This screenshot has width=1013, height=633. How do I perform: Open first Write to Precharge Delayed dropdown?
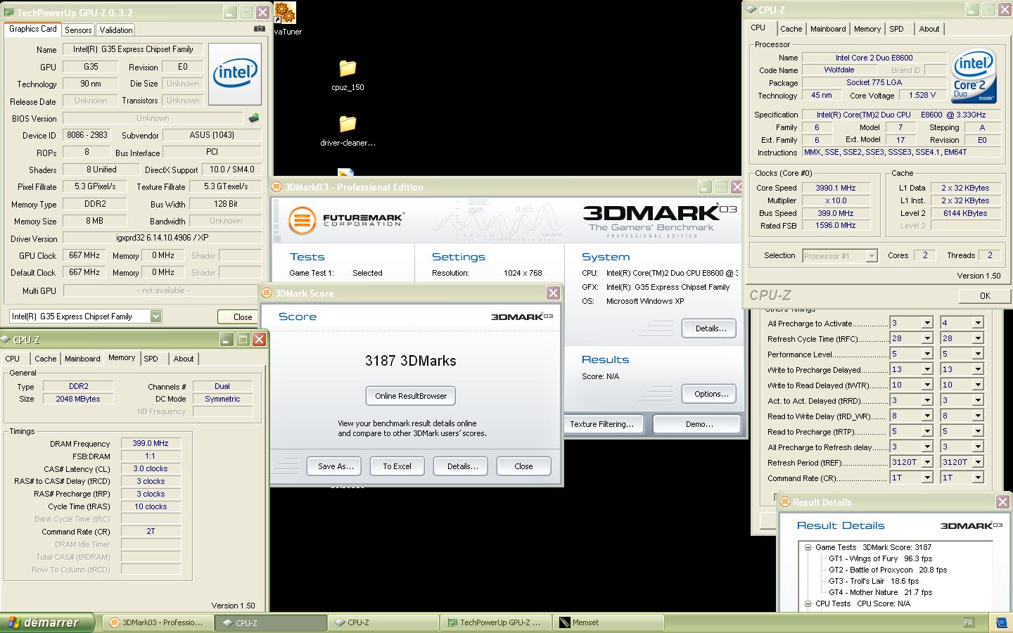927,370
